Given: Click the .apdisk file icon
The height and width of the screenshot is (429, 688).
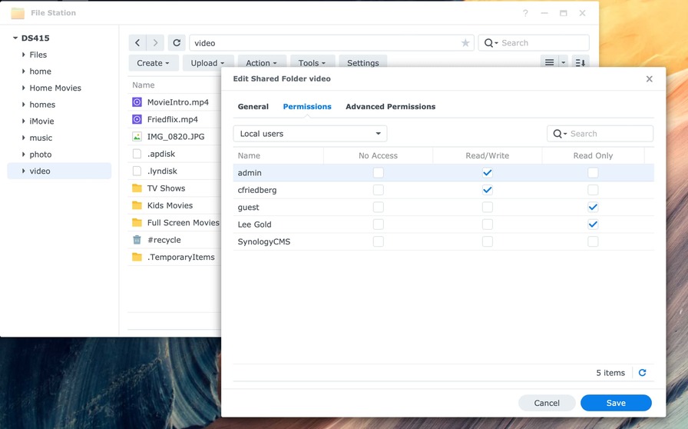Looking at the screenshot, I should 137,154.
